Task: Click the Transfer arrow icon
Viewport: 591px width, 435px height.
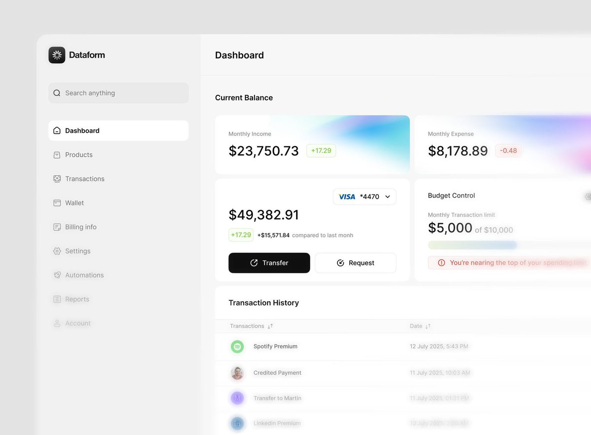Action: pos(254,263)
